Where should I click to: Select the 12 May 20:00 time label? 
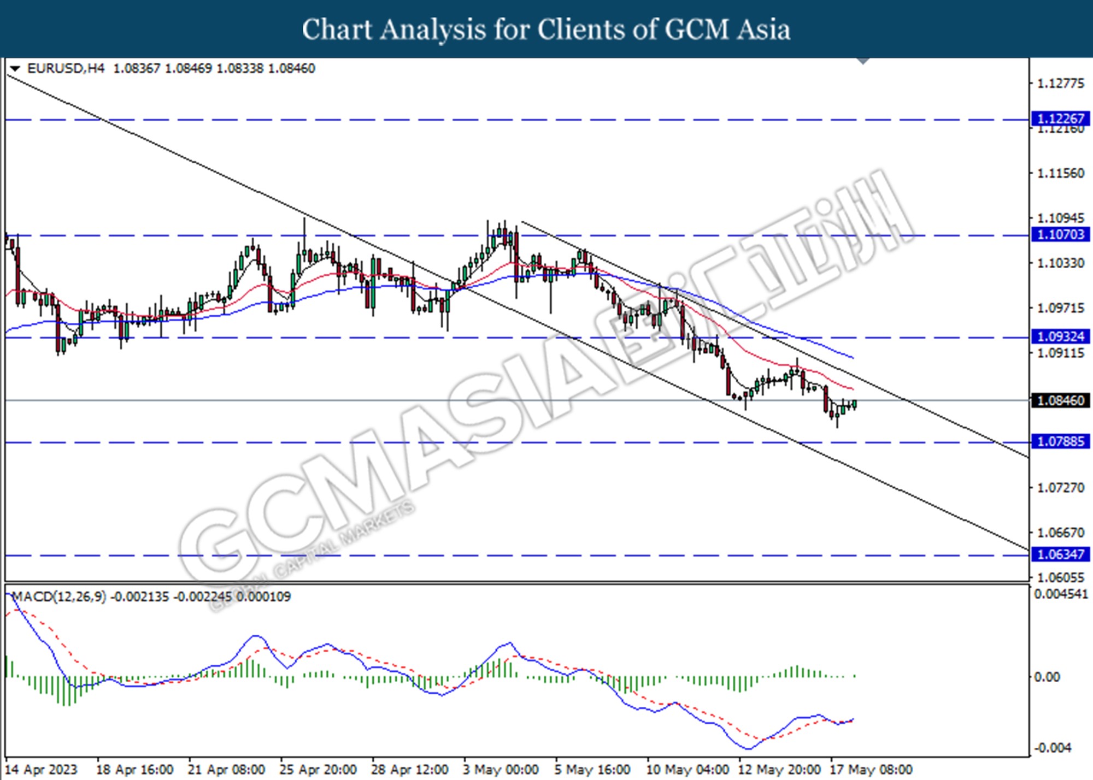tap(780, 770)
